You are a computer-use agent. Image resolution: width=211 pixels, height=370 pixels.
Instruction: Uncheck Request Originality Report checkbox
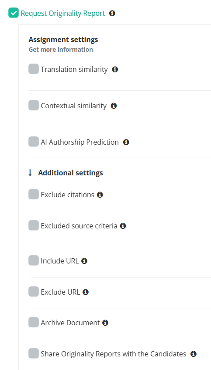tap(14, 13)
